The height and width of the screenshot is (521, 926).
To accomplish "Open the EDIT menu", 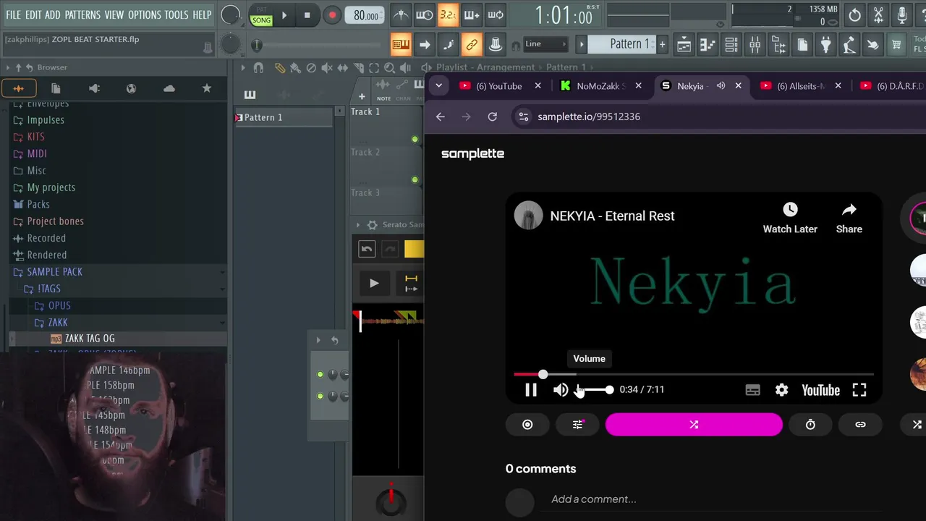I will click(x=33, y=14).
